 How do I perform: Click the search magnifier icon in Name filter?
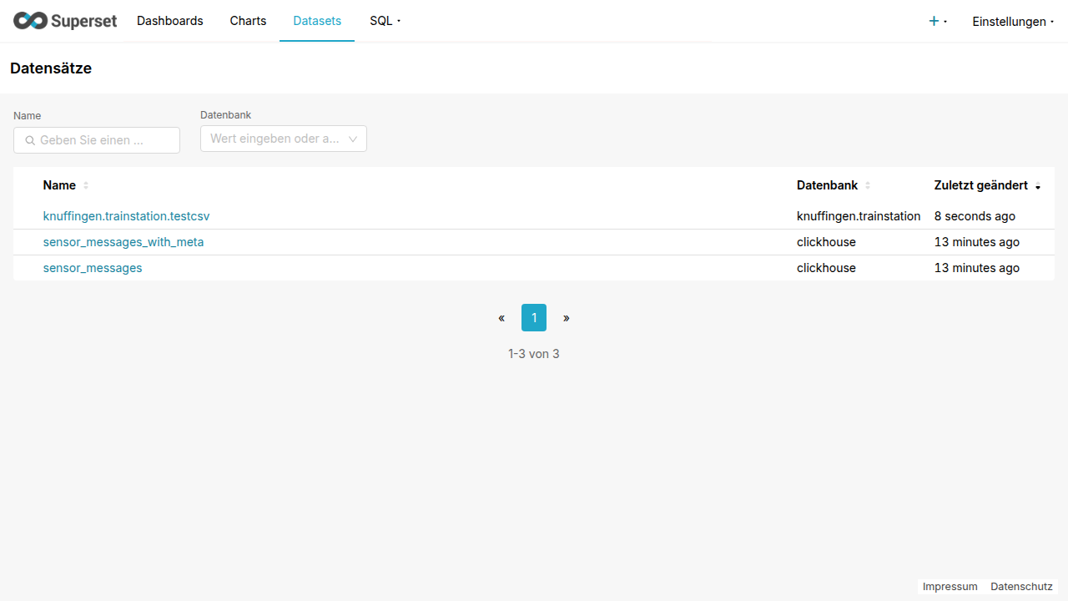tap(30, 140)
